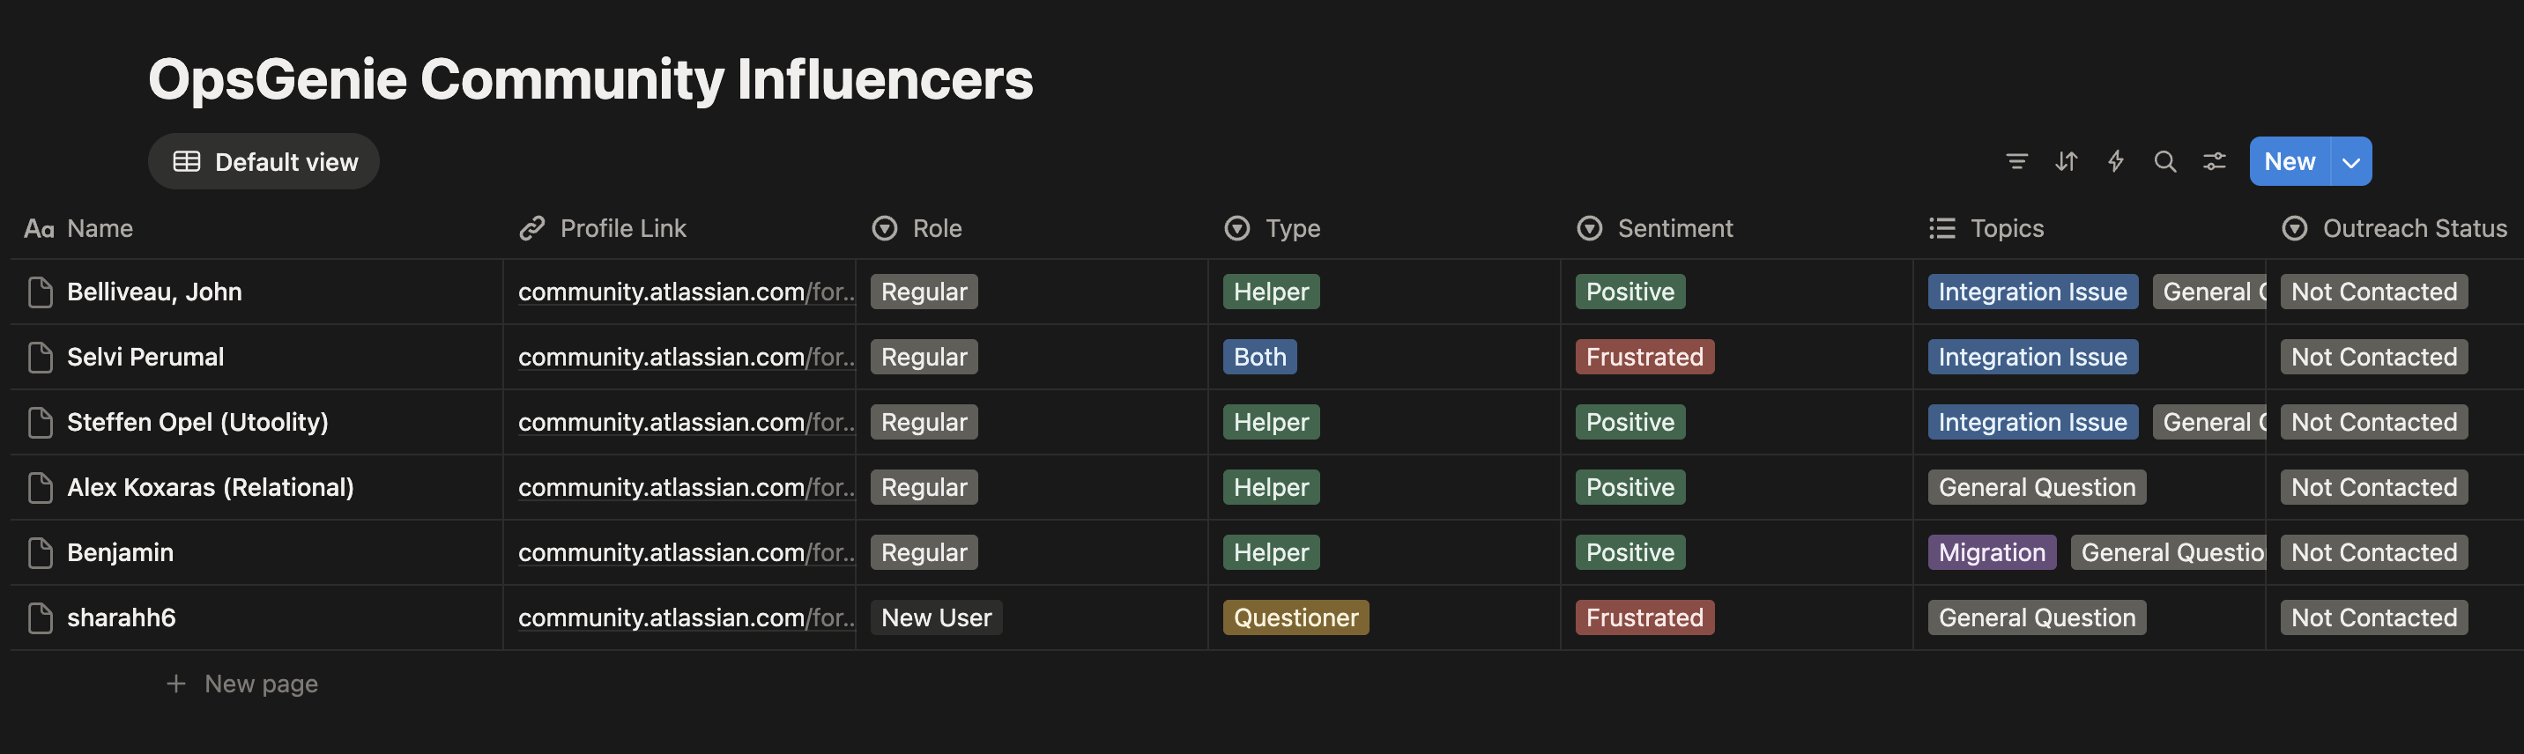Open Selvi Perumal's community.atlassian.com profile link
2524x754 pixels.
pyautogui.click(x=686, y=357)
